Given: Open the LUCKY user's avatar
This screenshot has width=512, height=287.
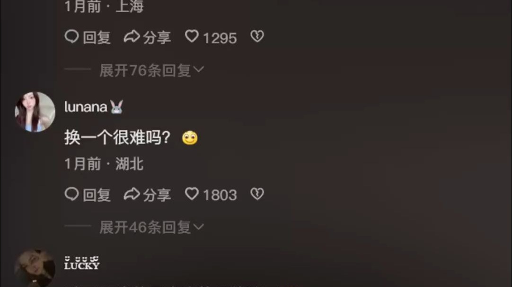Looking at the screenshot, I should [35, 269].
